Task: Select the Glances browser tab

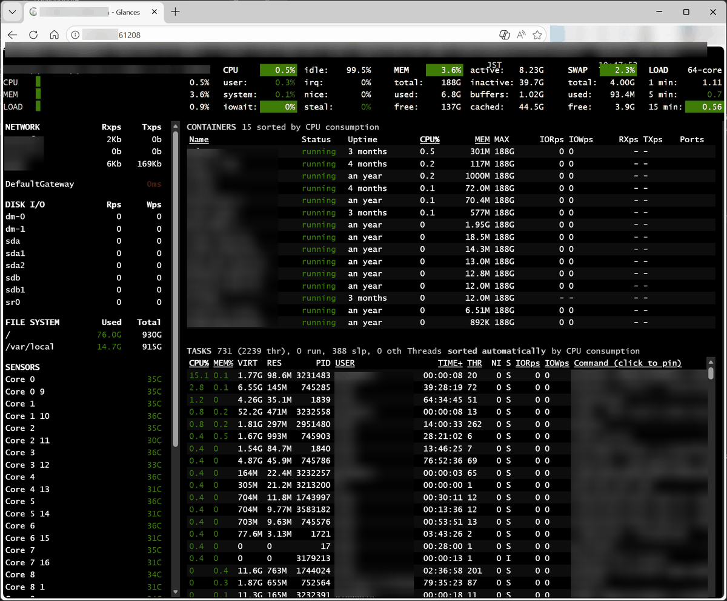Action: (x=91, y=11)
